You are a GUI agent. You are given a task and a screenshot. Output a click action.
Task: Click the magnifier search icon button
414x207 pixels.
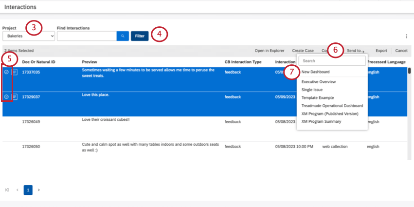tap(123, 36)
